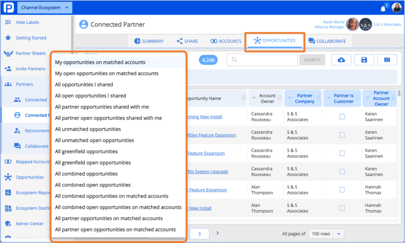
Task: Open the Channel Ecosystem dropdown
Action: click(44, 7)
